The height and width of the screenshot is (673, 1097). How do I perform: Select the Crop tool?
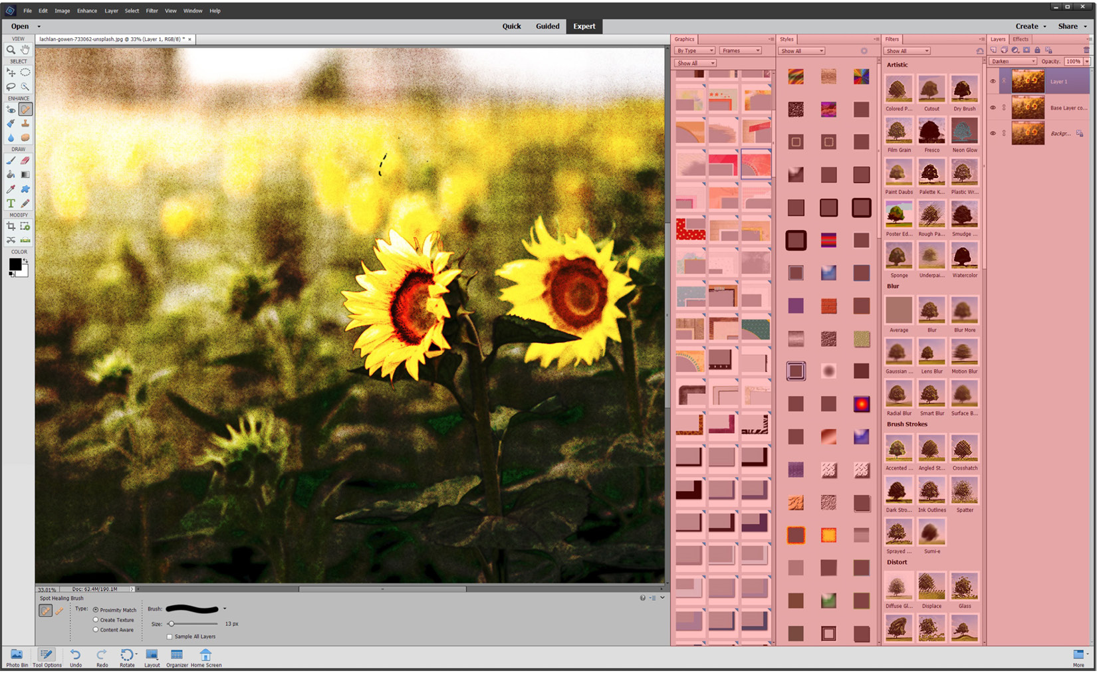click(x=11, y=227)
